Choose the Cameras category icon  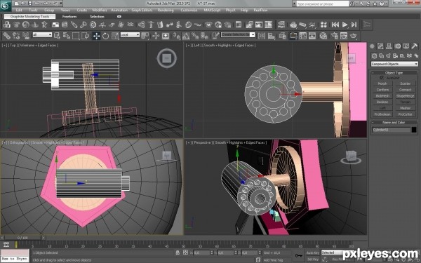tap(395, 56)
